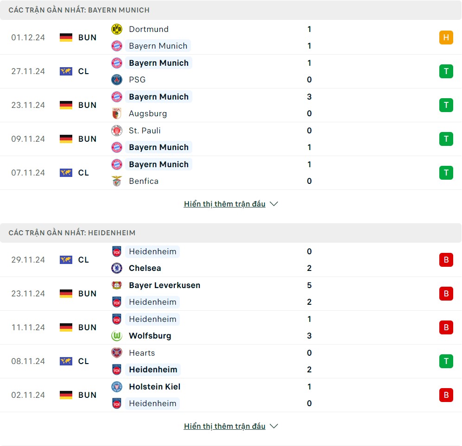Screen dimensions: 462x446
Task: Click the Hearts club crest icon
Action: tap(117, 353)
